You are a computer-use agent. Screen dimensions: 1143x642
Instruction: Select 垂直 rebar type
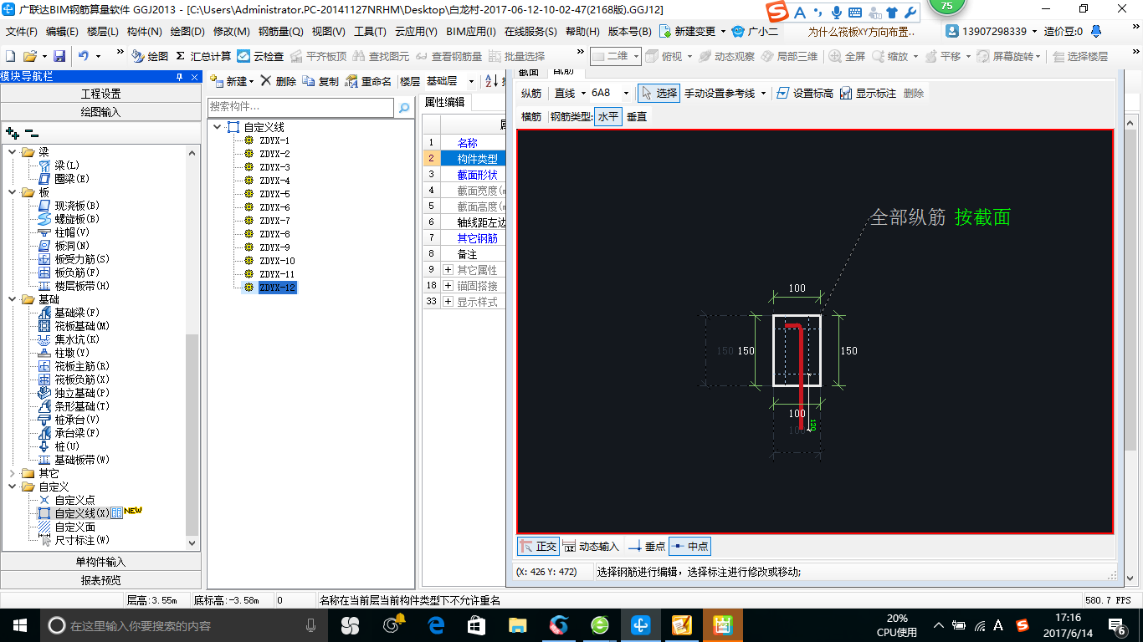[637, 116]
